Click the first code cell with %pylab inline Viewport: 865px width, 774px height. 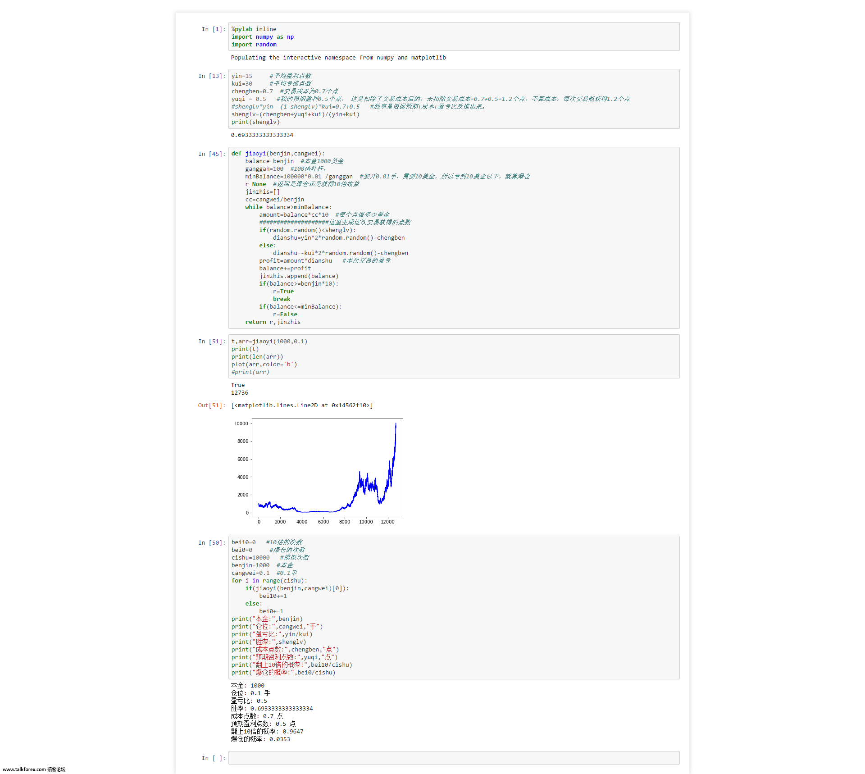click(454, 36)
